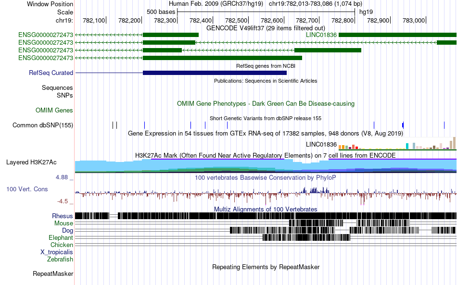
Task: Click the SNPs track label
Action: coord(65,95)
